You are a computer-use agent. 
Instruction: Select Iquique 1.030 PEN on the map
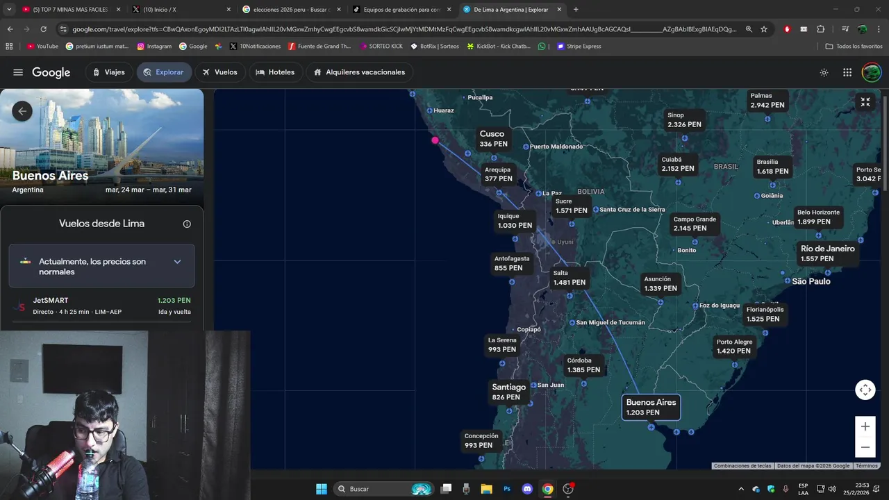click(515, 221)
